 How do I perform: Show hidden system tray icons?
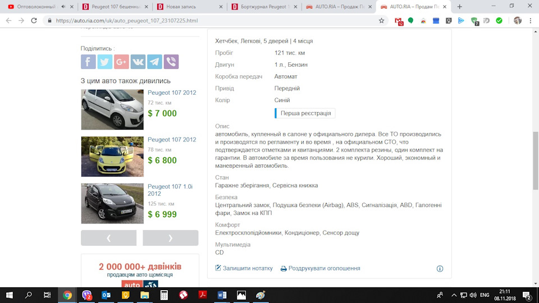click(454, 295)
